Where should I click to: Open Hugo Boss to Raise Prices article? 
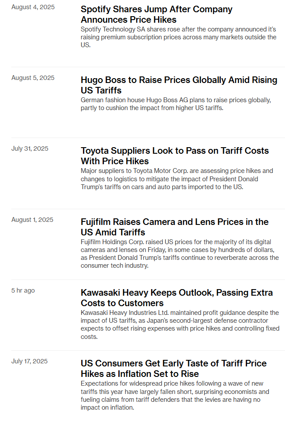coord(179,85)
